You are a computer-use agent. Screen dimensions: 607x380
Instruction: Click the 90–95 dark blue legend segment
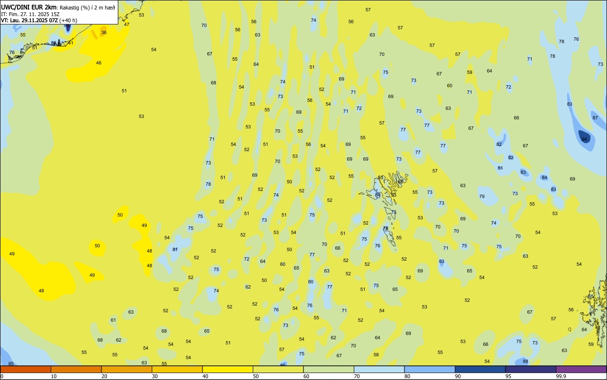coord(480,369)
